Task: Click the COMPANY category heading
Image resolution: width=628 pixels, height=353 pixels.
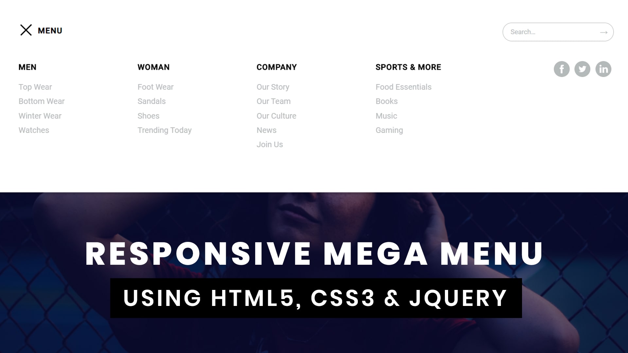Action: point(276,67)
